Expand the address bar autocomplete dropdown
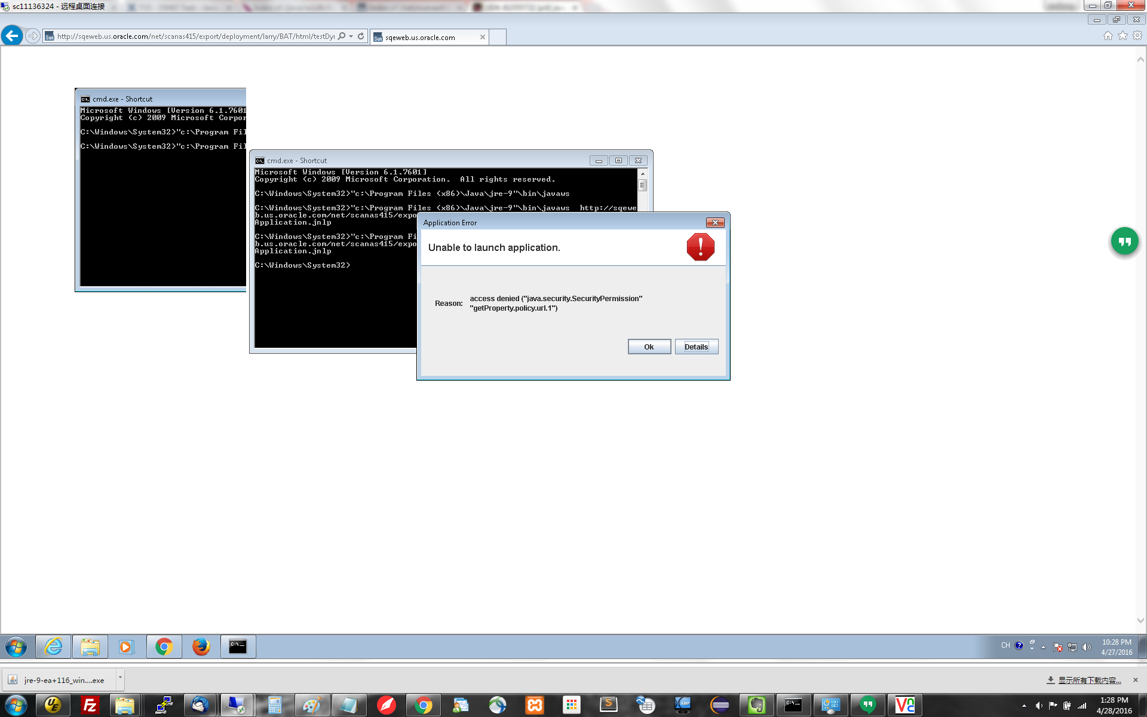Image resolution: width=1147 pixels, height=717 pixels. (351, 36)
